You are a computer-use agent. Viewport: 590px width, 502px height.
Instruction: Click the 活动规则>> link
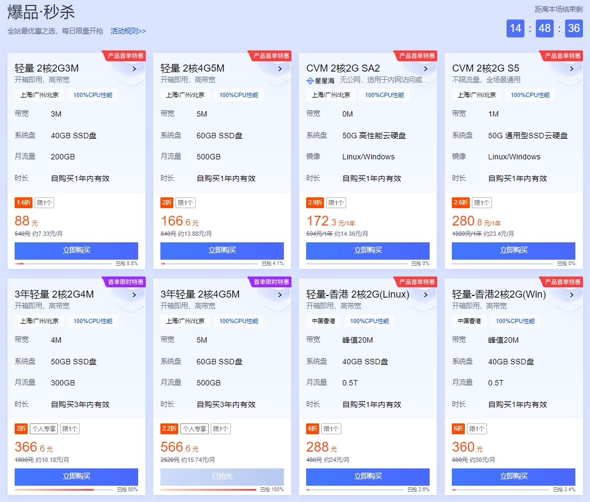click(128, 31)
